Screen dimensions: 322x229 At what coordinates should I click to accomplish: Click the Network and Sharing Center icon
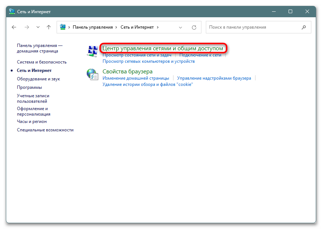(92, 51)
